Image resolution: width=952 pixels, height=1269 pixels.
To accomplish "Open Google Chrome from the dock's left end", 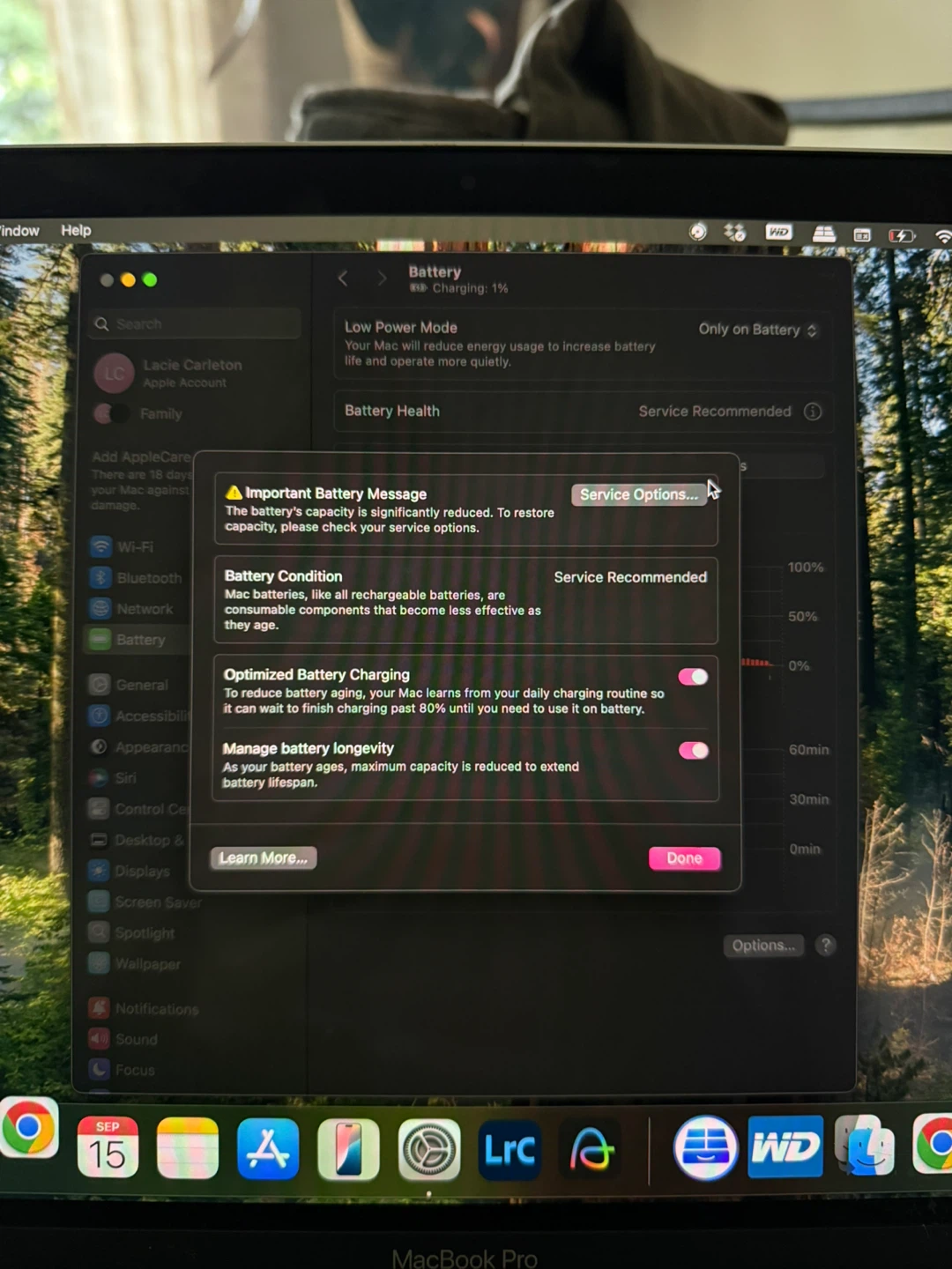I will point(28,1127).
